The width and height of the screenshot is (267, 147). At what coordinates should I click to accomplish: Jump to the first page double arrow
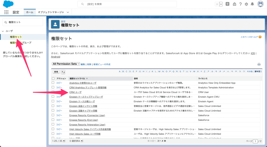[148, 141]
